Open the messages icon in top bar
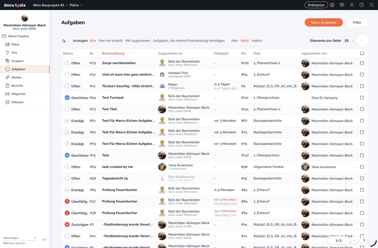Screen dimensions: 378x248 coord(342,5)
